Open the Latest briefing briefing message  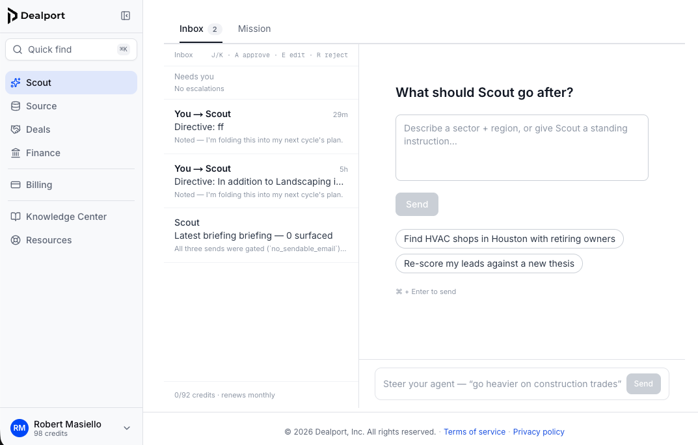pos(261,236)
